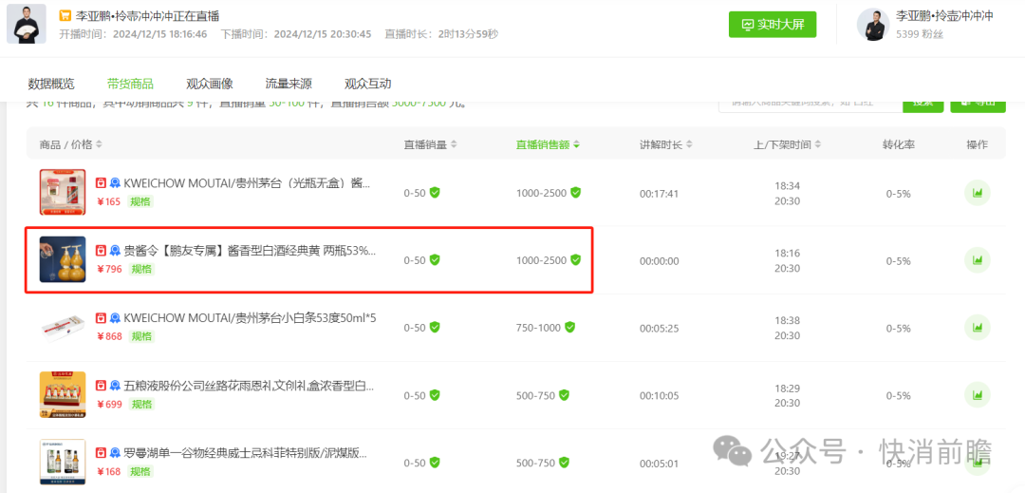
Task: Open the 规格 tag next to ¥168
Action: point(141,471)
